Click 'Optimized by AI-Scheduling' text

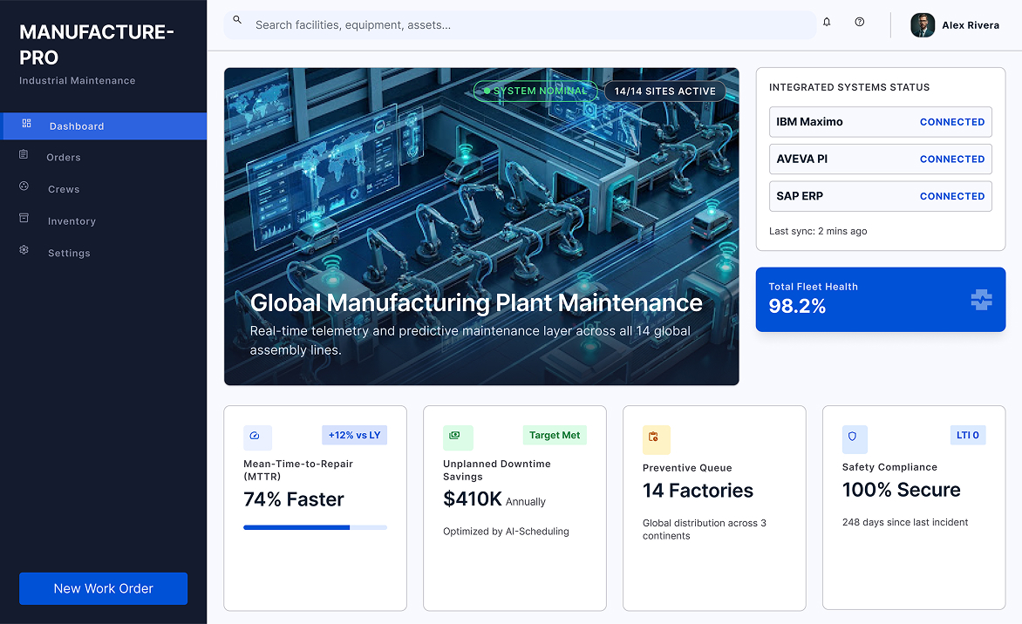pos(506,532)
